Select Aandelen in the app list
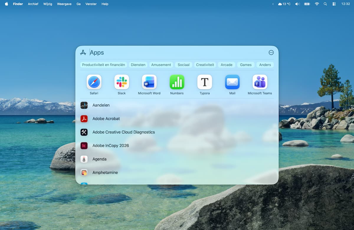This screenshot has width=354, height=230. click(x=101, y=105)
